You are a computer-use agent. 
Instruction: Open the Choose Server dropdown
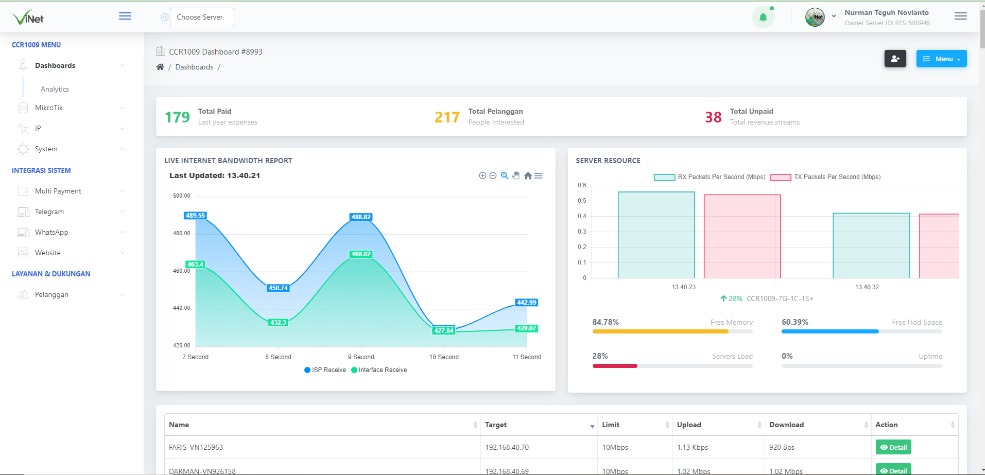[202, 17]
